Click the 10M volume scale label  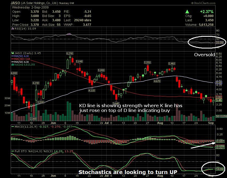7,113
